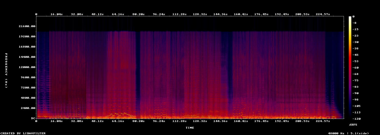This screenshot has width=380, height=135.
Task: Pick the 9600.00 frequency label
Action: (x=28, y=77)
